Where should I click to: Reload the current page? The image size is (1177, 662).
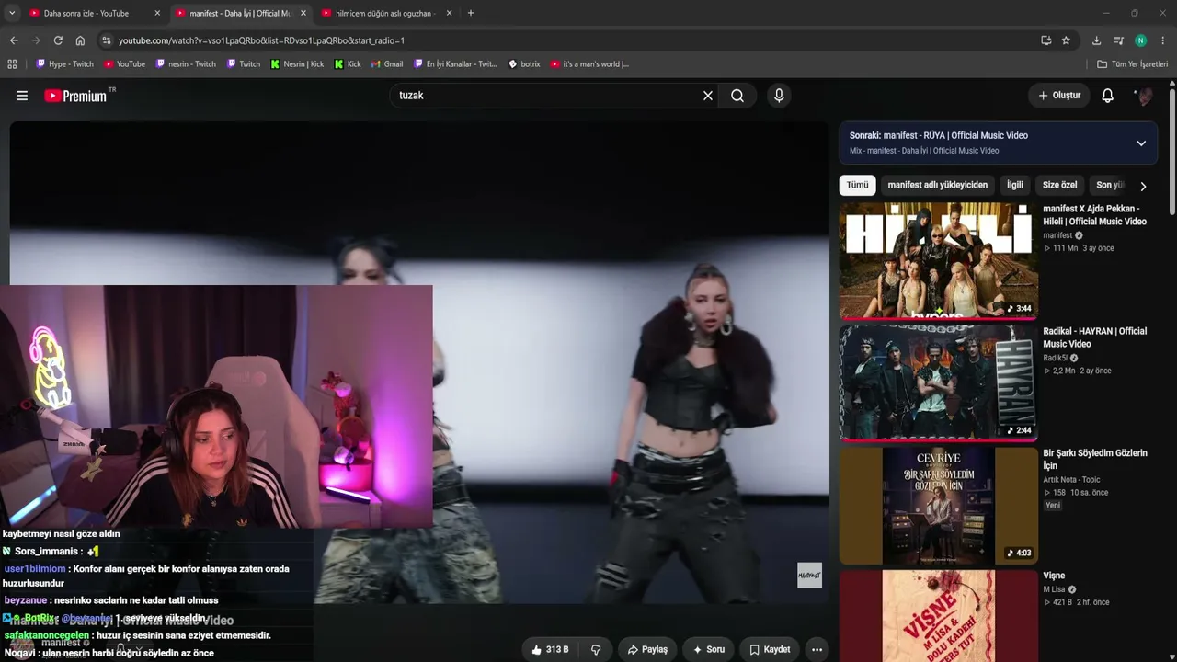point(58,40)
